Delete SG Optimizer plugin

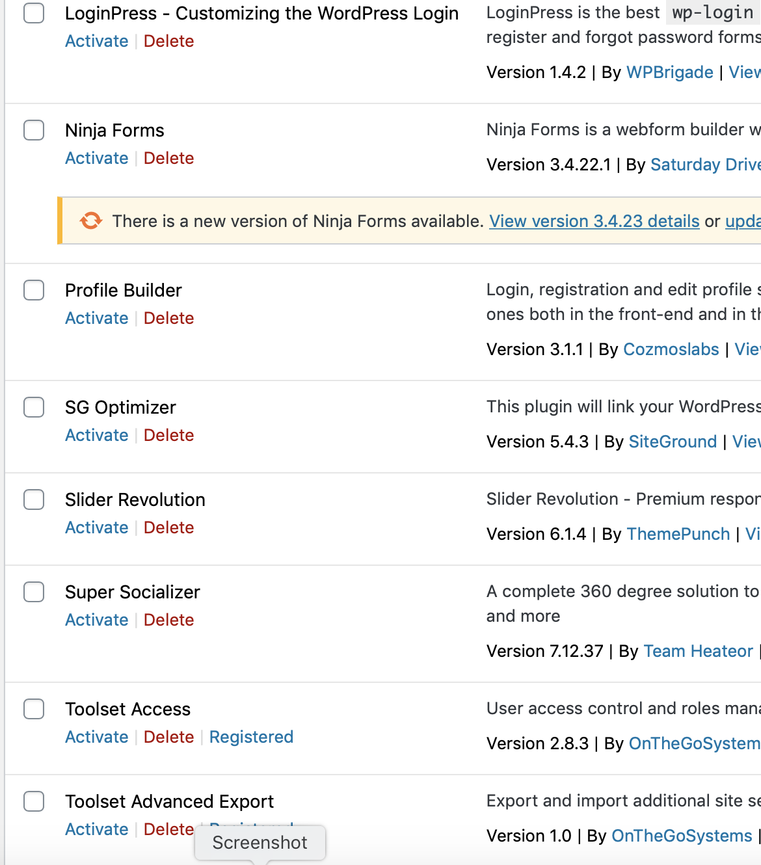point(169,435)
